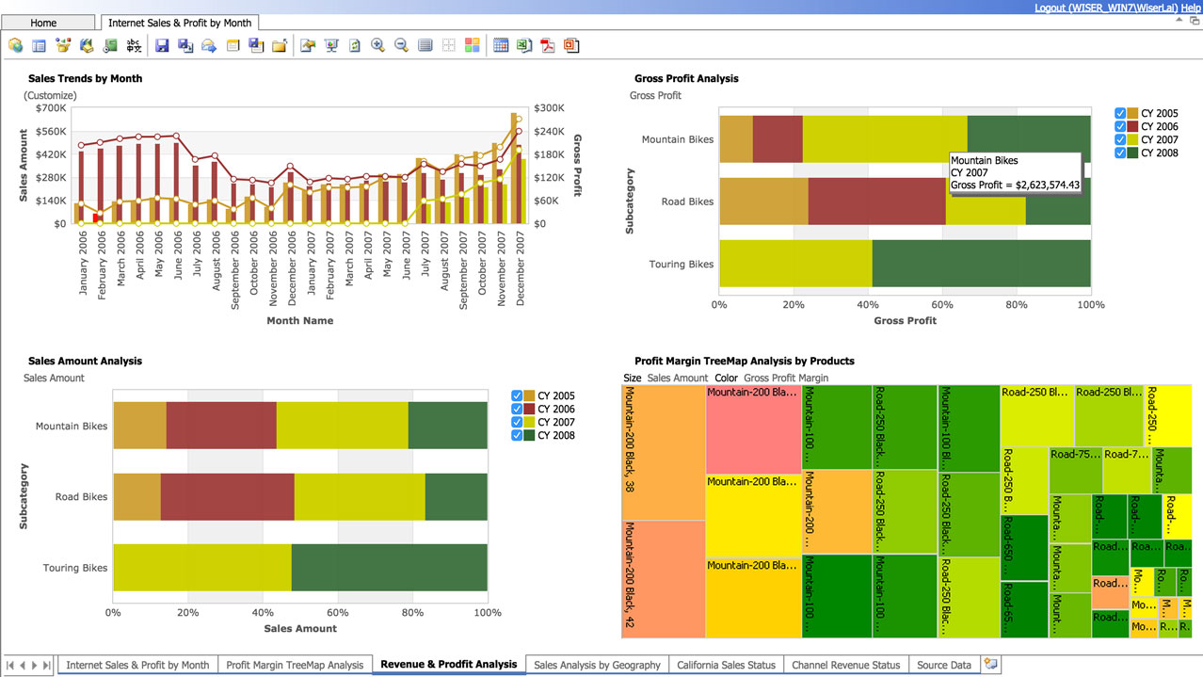Click the Zoom Out magnifier icon
The width and height of the screenshot is (1203, 677).
401,44
